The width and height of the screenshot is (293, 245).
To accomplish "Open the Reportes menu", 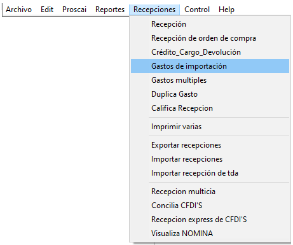I will [110, 10].
